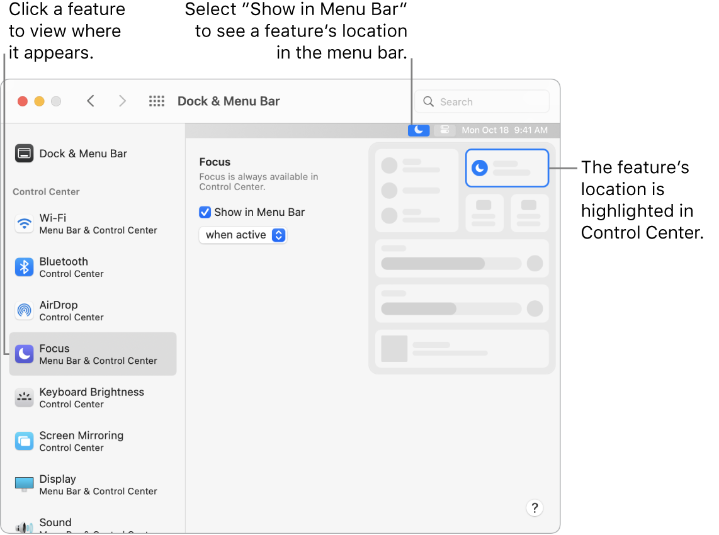The height and width of the screenshot is (535, 719).
Task: Uncheck the Show in Menu Bar checkbox
Action: (205, 212)
